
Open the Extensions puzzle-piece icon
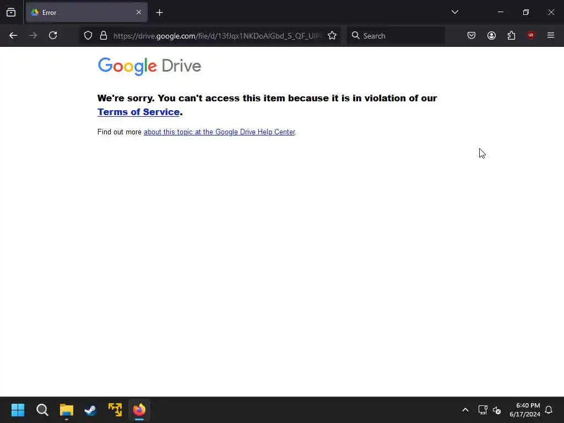[511, 35]
